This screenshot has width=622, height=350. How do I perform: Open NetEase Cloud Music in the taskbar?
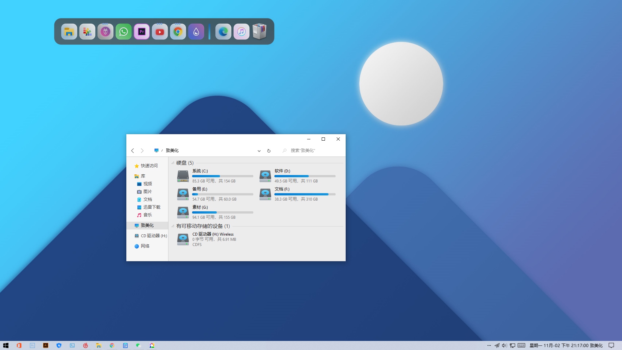(86, 345)
